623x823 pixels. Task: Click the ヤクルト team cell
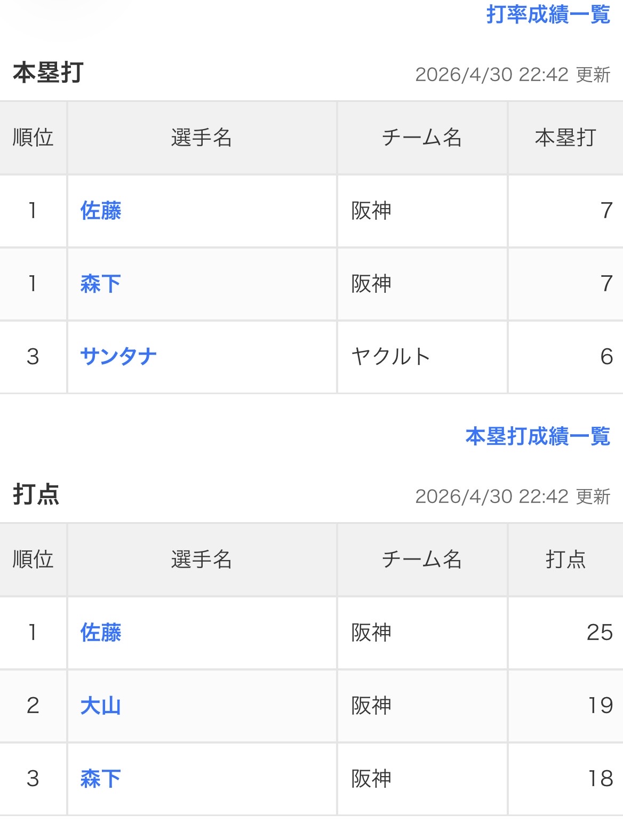click(x=391, y=356)
